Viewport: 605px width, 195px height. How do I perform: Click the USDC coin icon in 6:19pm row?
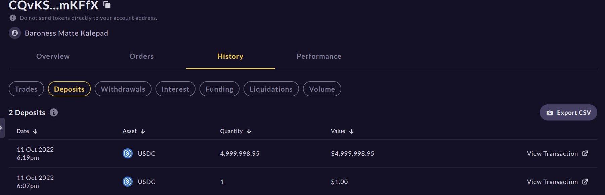coord(128,153)
